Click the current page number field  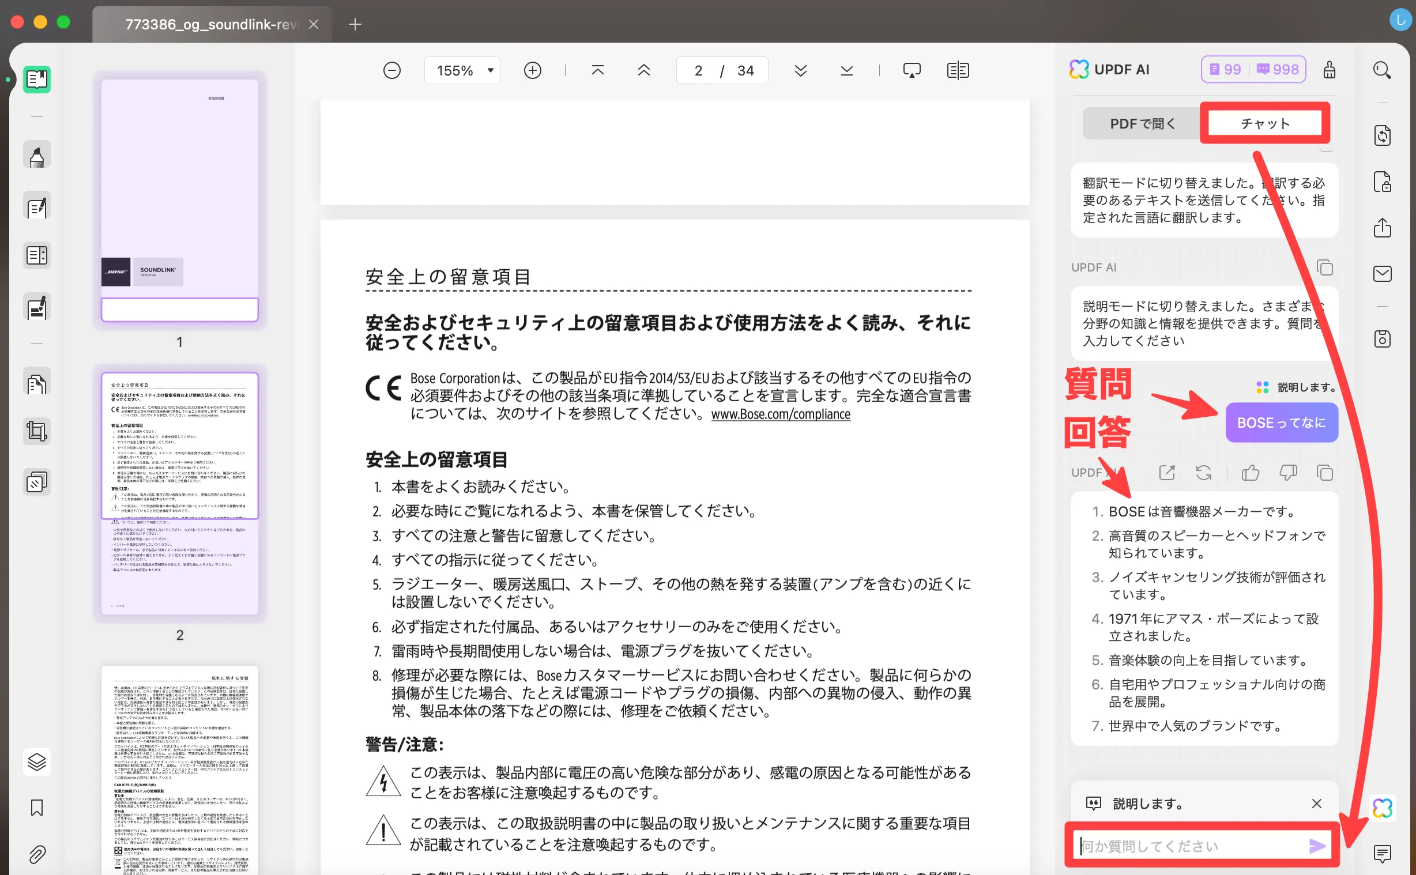click(698, 70)
